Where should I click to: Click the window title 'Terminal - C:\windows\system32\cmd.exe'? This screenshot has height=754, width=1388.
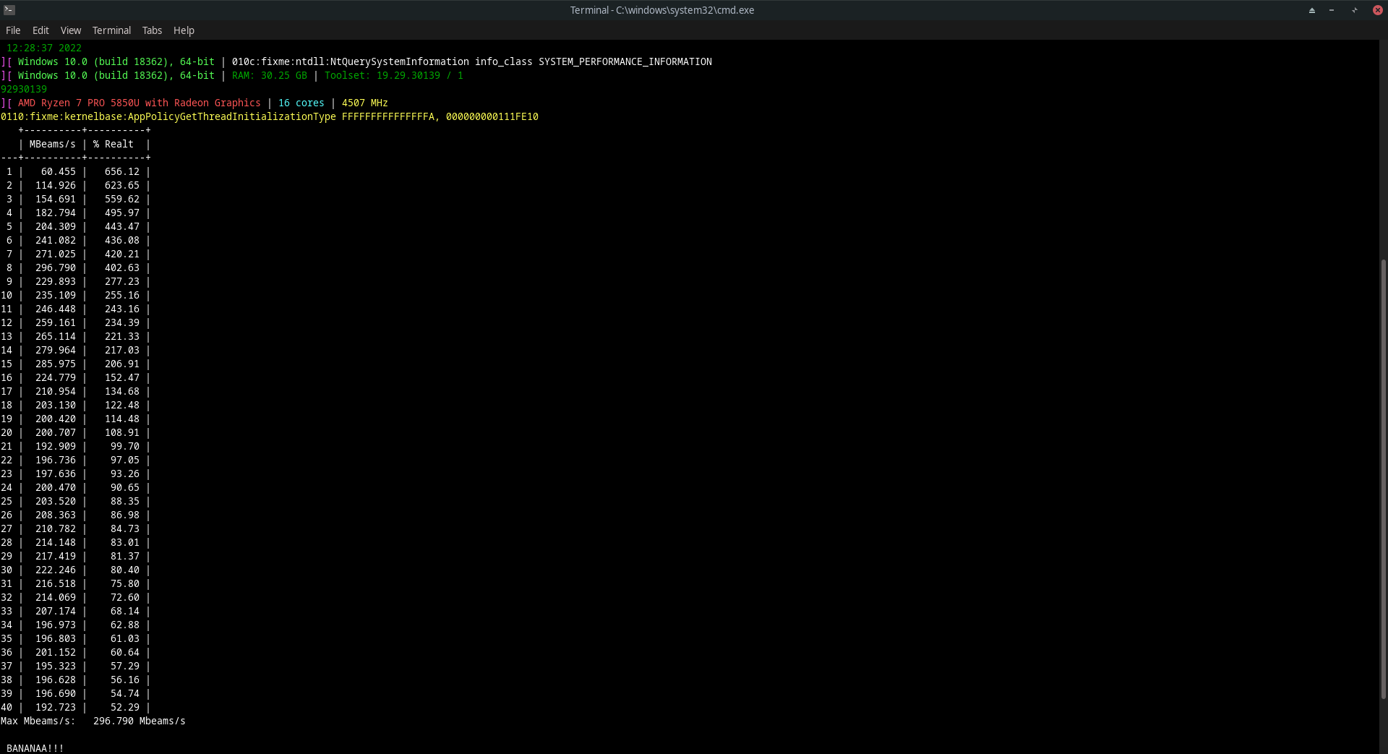pos(662,10)
